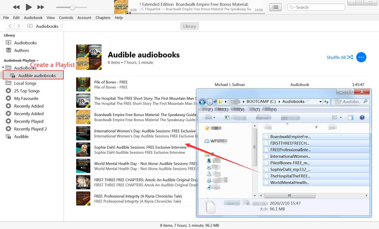Open the View menu

(x=51, y=18)
